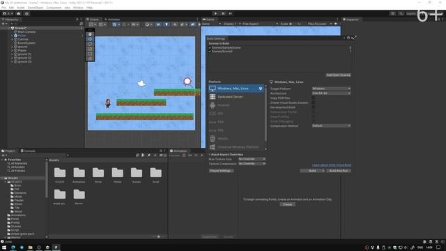Viewport: 446px width, 251px height.
Task: Open the GameObject menu
Action: coord(36,8)
